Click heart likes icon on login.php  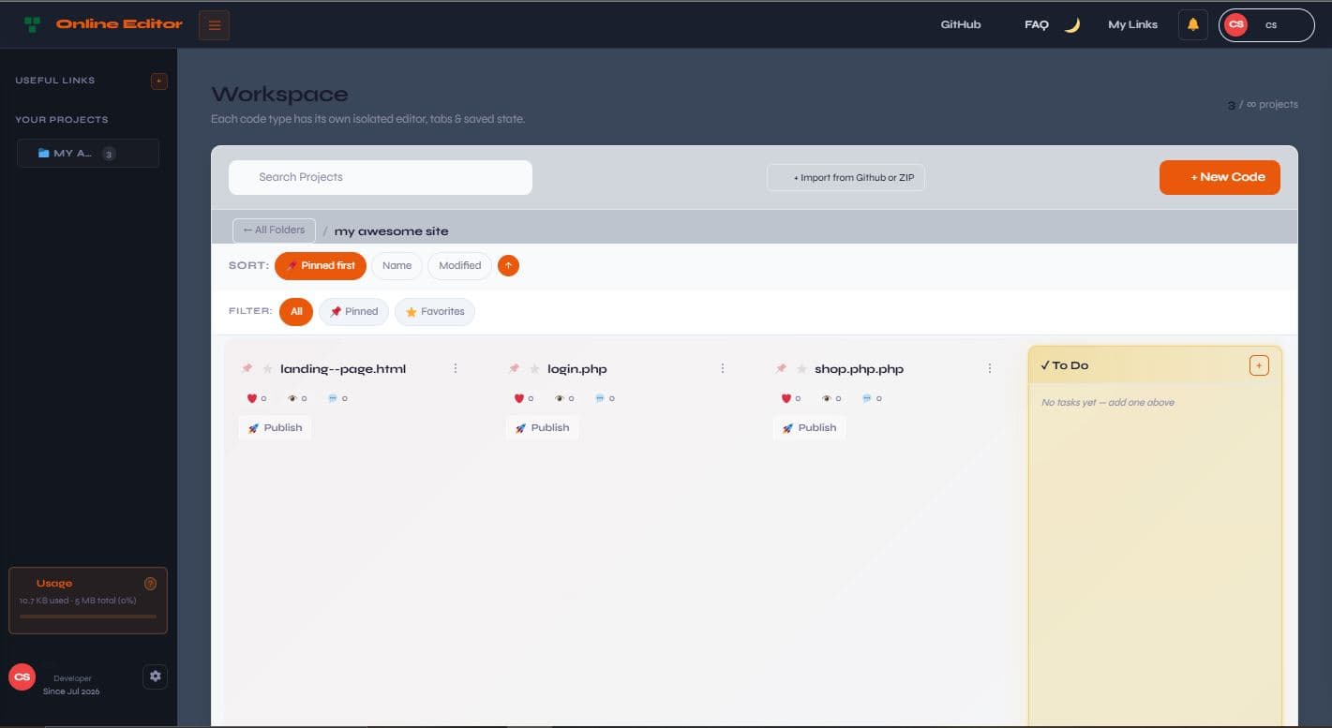(x=519, y=398)
